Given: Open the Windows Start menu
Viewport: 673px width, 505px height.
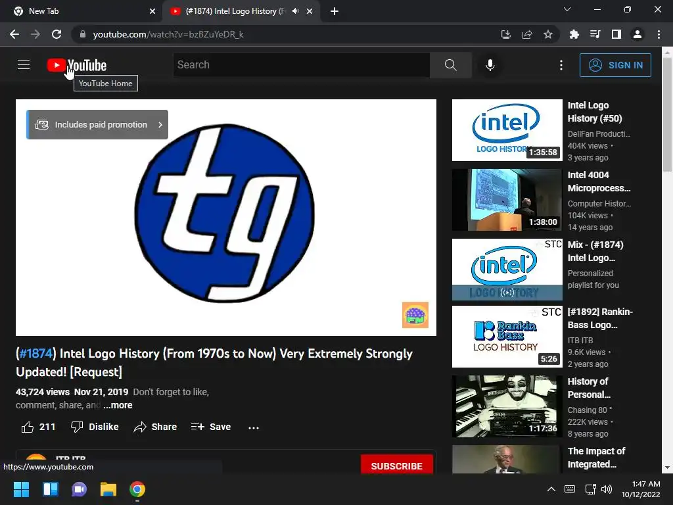Looking at the screenshot, I should pyautogui.click(x=21, y=489).
